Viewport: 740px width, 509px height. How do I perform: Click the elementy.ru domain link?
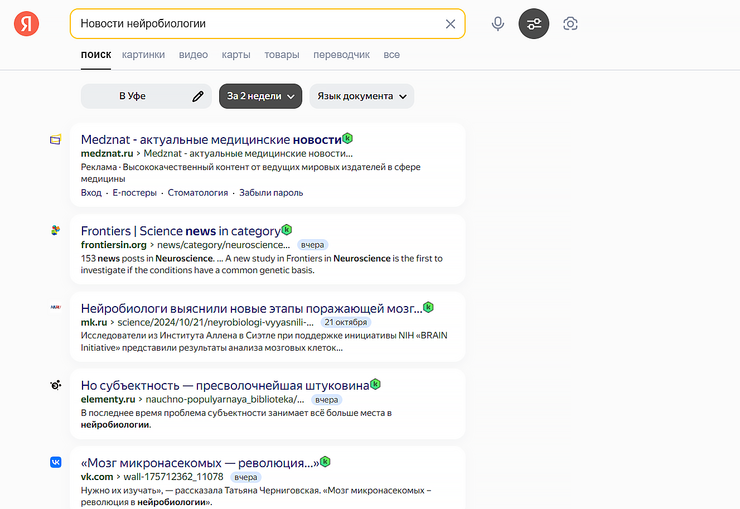click(108, 399)
